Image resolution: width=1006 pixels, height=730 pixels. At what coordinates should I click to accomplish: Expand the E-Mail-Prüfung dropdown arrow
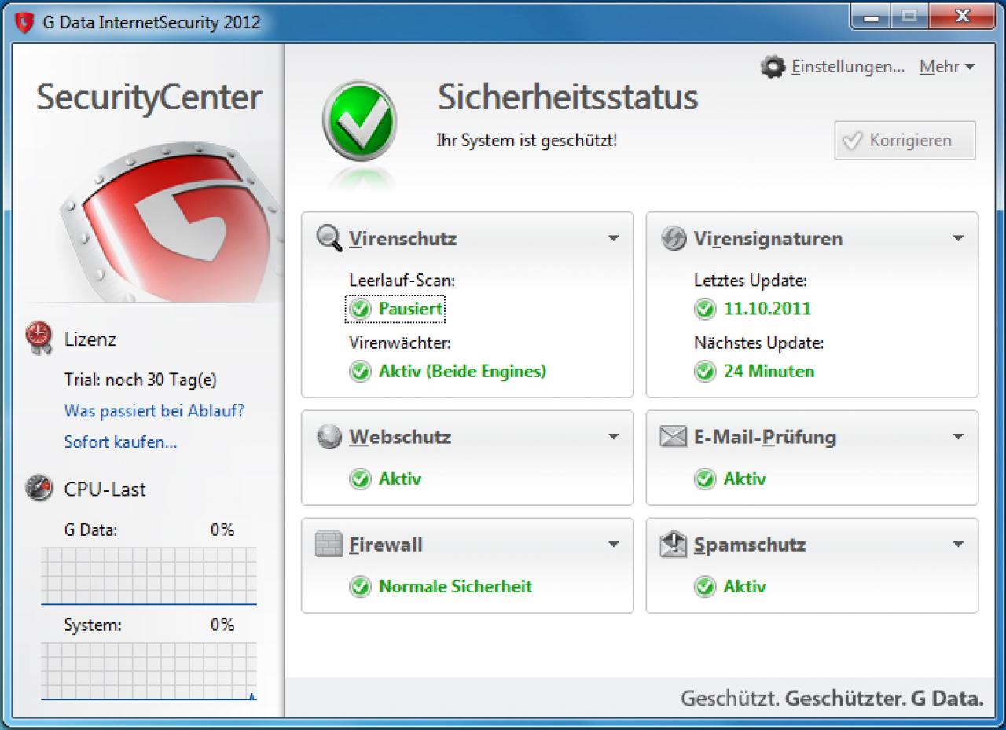coord(958,437)
